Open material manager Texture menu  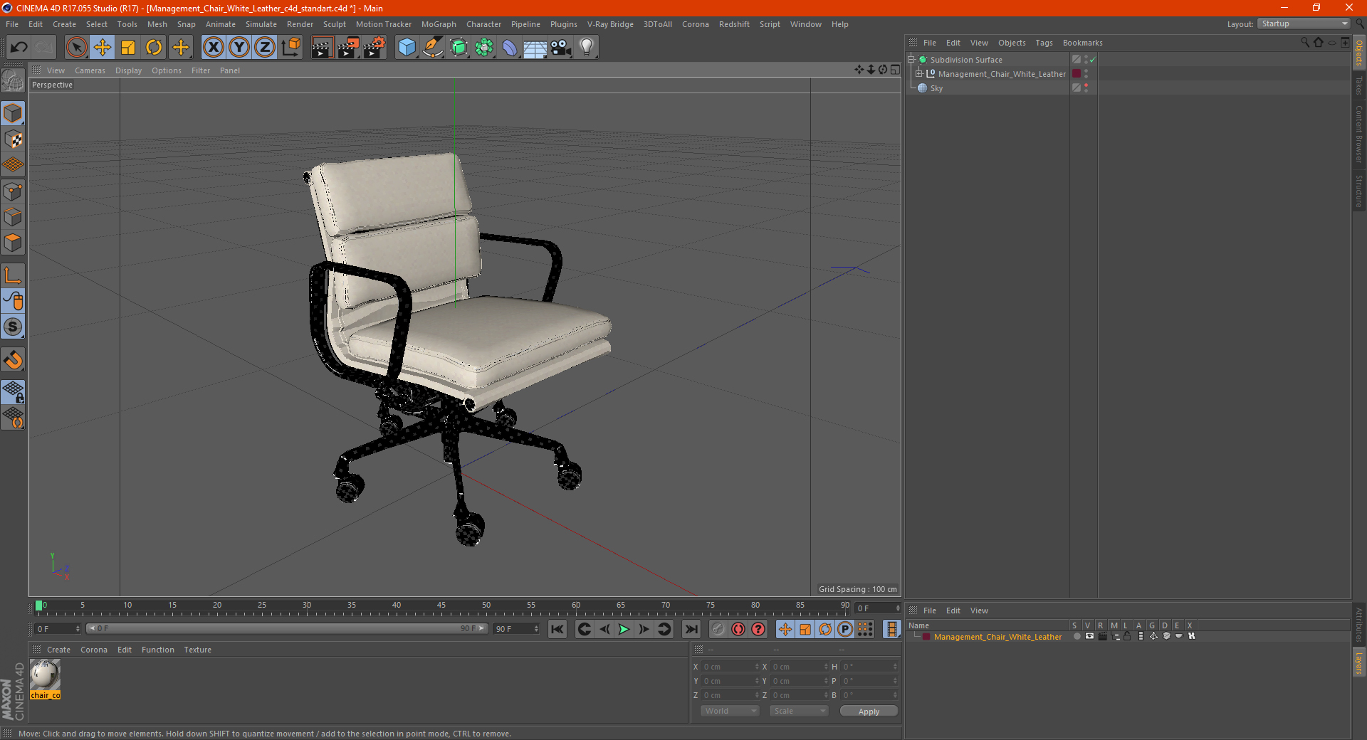point(197,650)
